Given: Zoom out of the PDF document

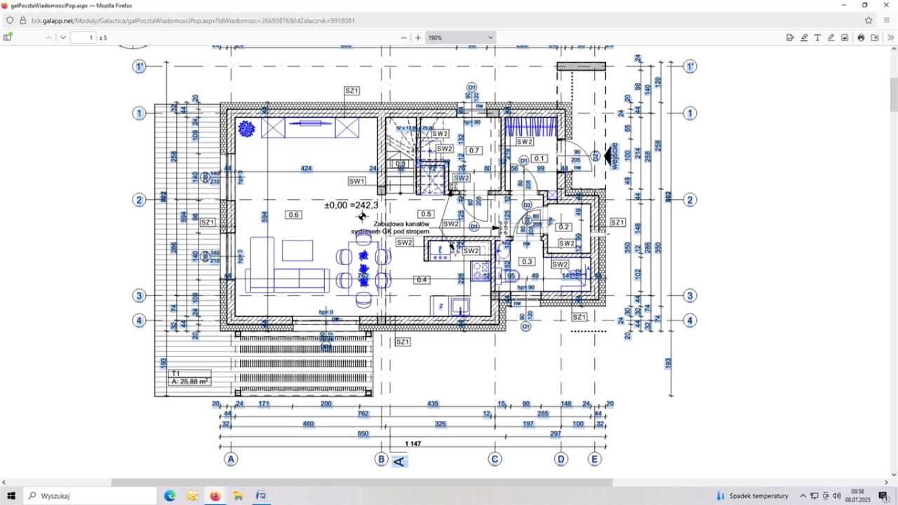Looking at the screenshot, I should (403, 37).
